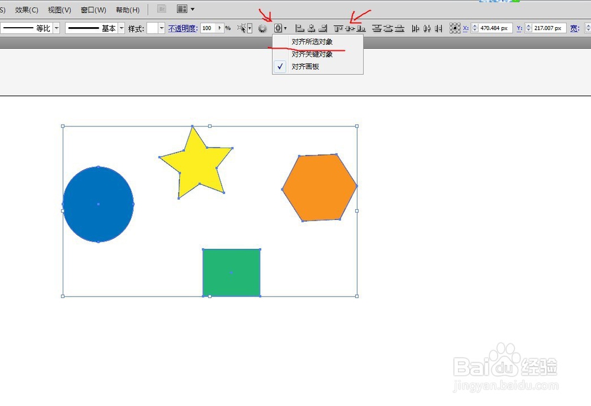The width and height of the screenshot is (591, 406).
Task: Open the 等比 stroke profile dropdown
Action: [57, 28]
